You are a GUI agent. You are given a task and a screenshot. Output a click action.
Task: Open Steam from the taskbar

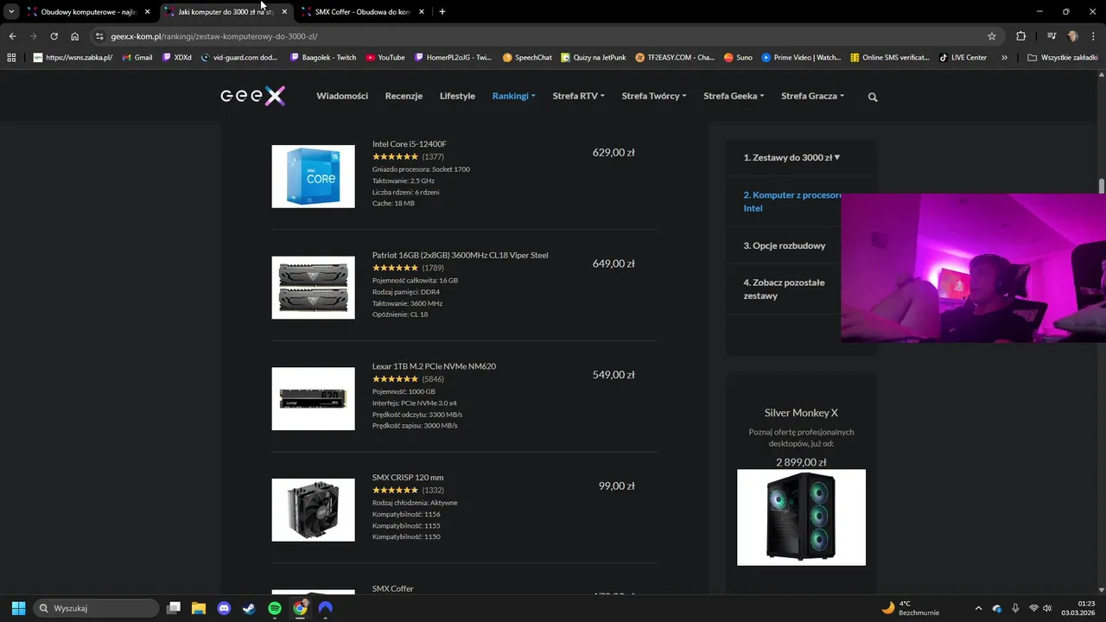coord(249,608)
